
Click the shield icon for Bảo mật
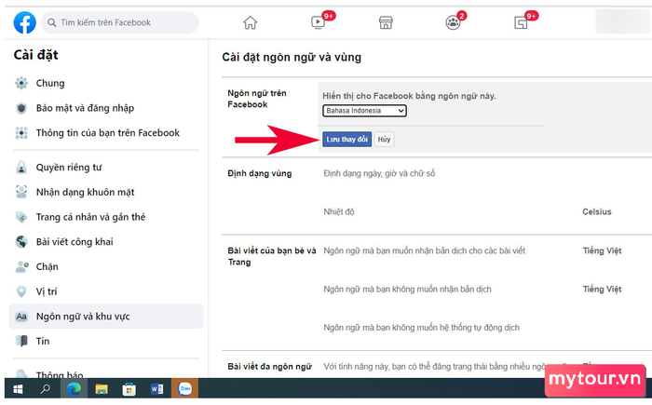[x=21, y=108]
